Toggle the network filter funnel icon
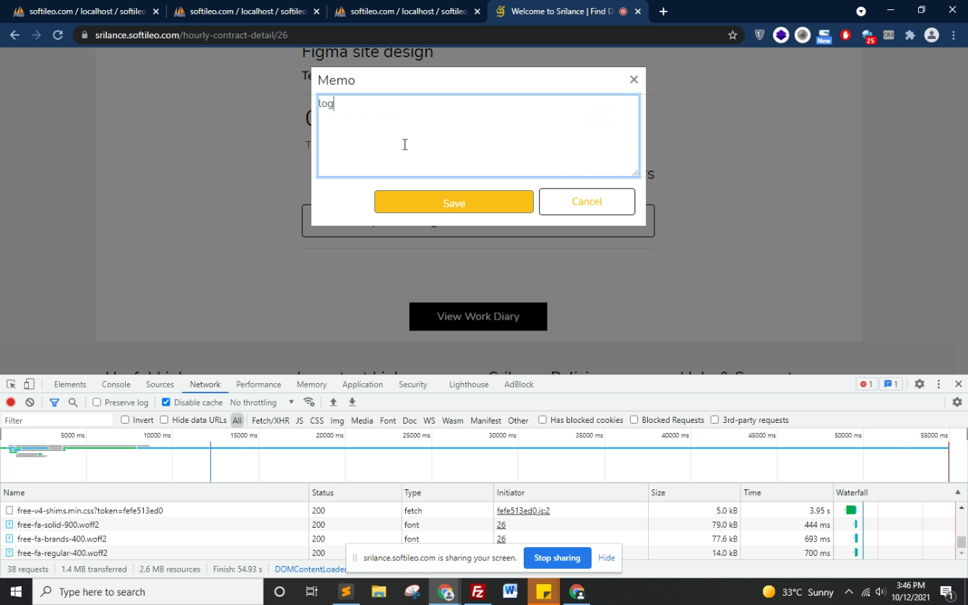The height and width of the screenshot is (605, 968). 54,403
